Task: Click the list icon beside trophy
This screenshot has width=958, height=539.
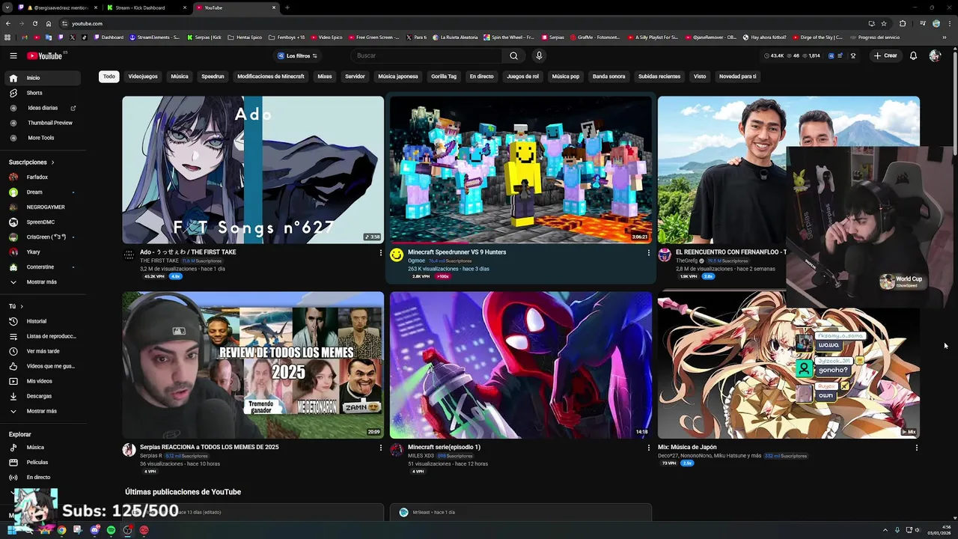Action: pyautogui.click(x=841, y=55)
